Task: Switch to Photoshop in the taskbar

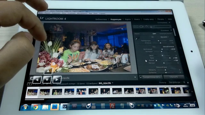Action: coord(55,107)
